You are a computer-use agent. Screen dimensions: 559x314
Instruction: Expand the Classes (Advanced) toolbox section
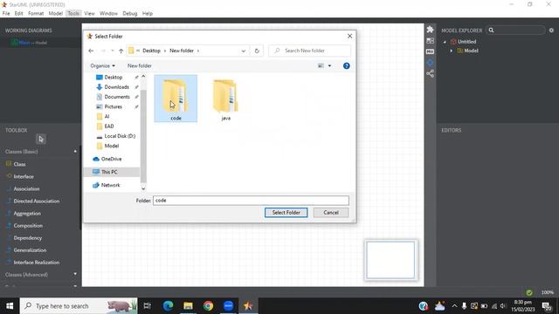75,274
